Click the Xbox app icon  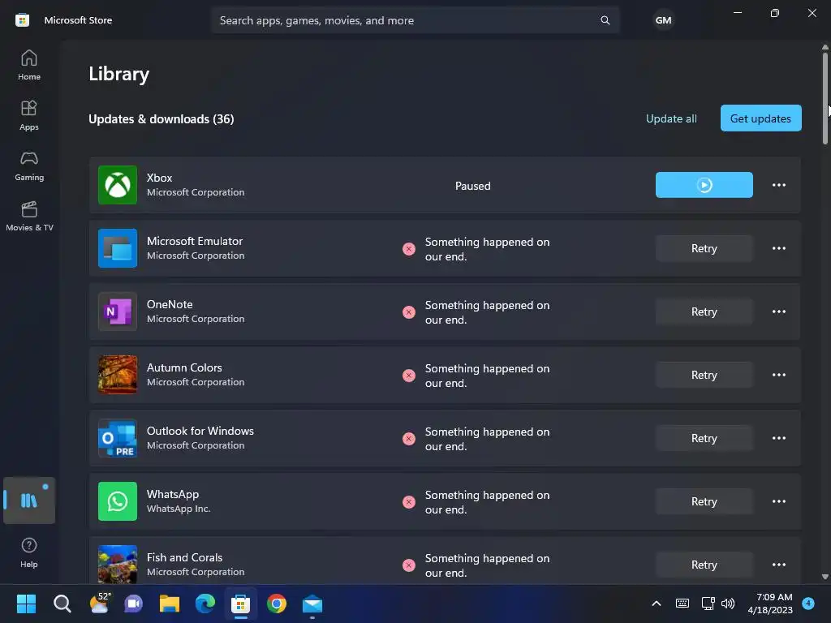118,185
